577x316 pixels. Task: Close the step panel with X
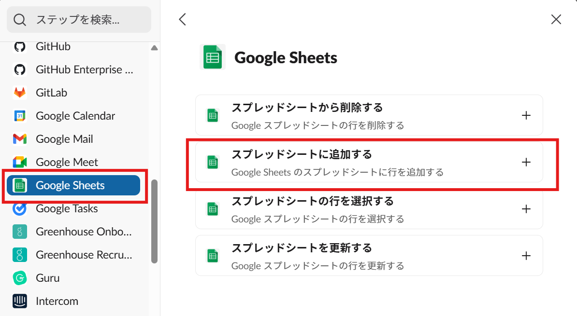(556, 19)
